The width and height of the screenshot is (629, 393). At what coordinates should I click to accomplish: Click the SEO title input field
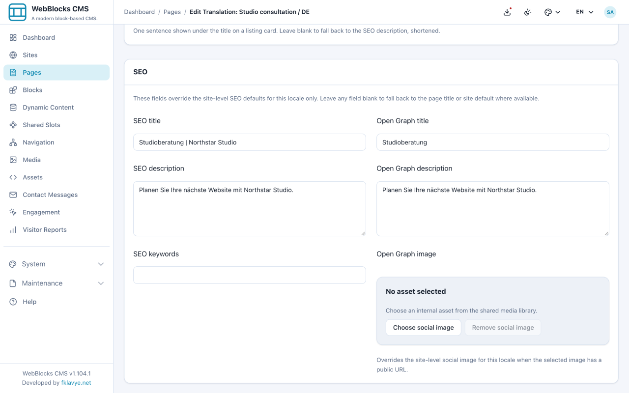[250, 142]
